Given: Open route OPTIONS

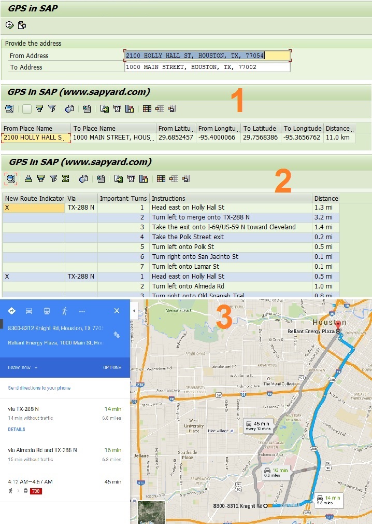Looking at the screenshot, I should [112, 367].
